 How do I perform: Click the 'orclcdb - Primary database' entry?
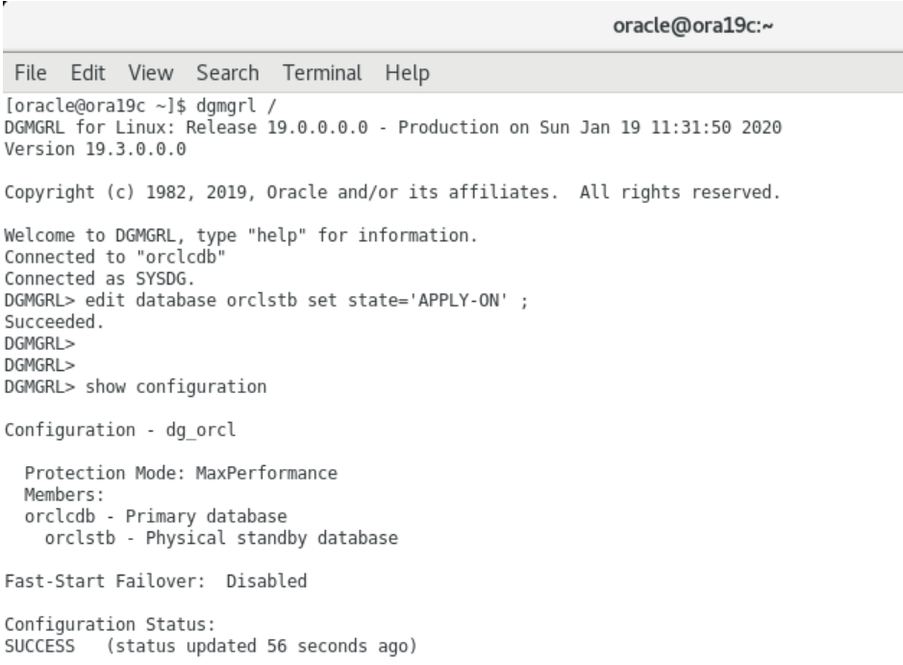[x=156, y=516]
